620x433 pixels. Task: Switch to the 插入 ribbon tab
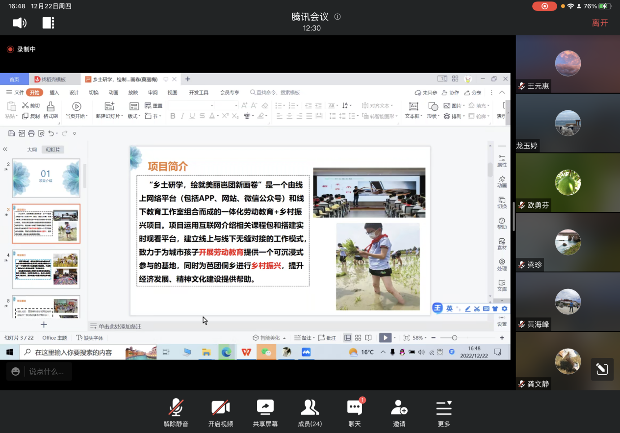(x=54, y=93)
